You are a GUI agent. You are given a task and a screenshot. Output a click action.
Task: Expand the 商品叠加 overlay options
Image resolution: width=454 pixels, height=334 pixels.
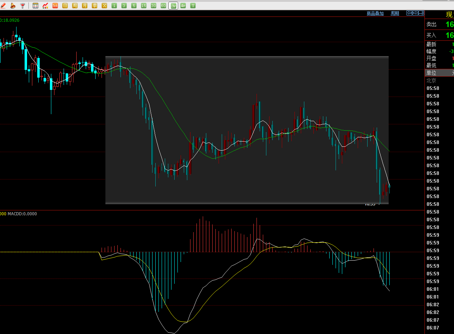(x=375, y=13)
